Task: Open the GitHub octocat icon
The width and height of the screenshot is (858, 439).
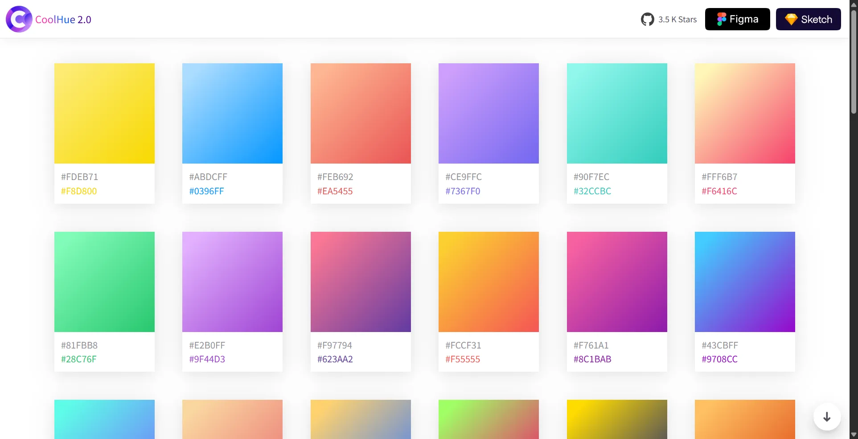Action: click(x=647, y=19)
